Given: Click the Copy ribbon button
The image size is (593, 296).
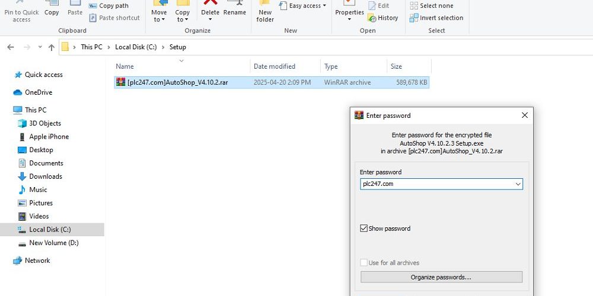Looking at the screenshot, I should [52, 9].
